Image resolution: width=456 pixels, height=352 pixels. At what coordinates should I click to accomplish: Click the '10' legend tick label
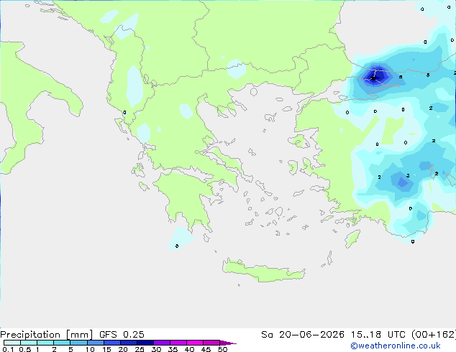tap(90, 349)
